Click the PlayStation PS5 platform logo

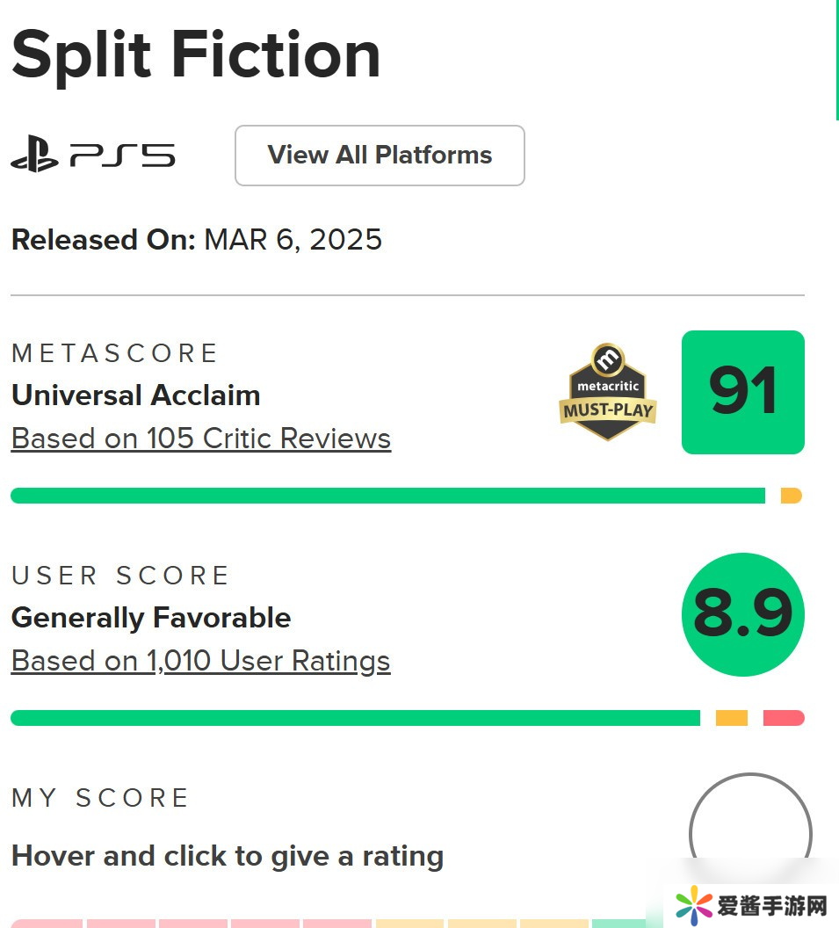[92, 155]
